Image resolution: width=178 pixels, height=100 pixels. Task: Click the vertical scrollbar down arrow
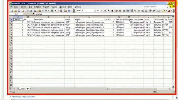pos(173,86)
